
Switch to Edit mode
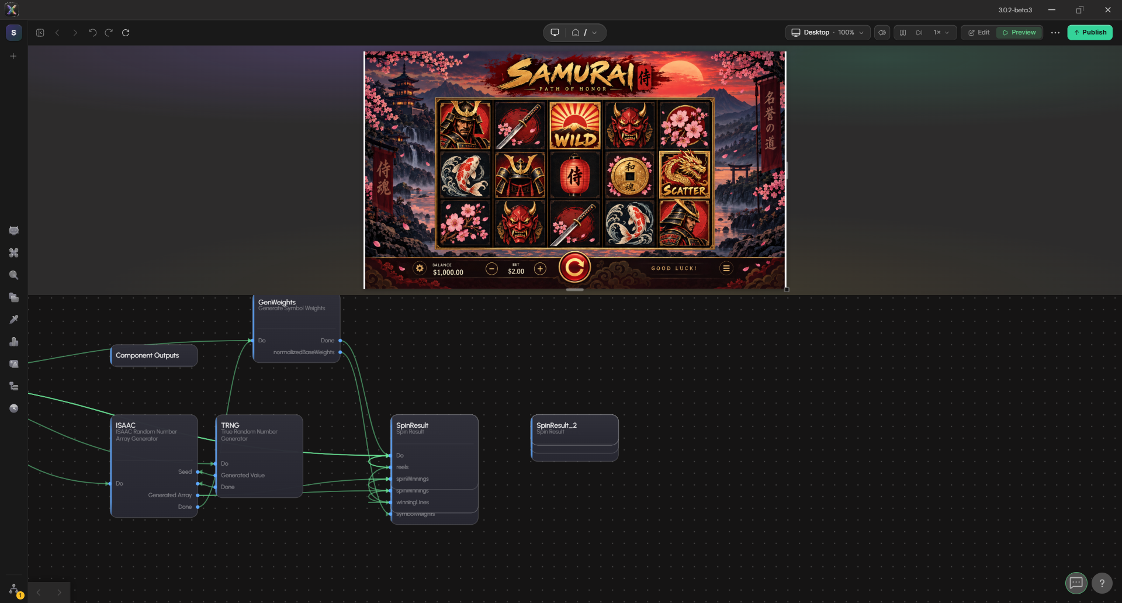(x=979, y=33)
